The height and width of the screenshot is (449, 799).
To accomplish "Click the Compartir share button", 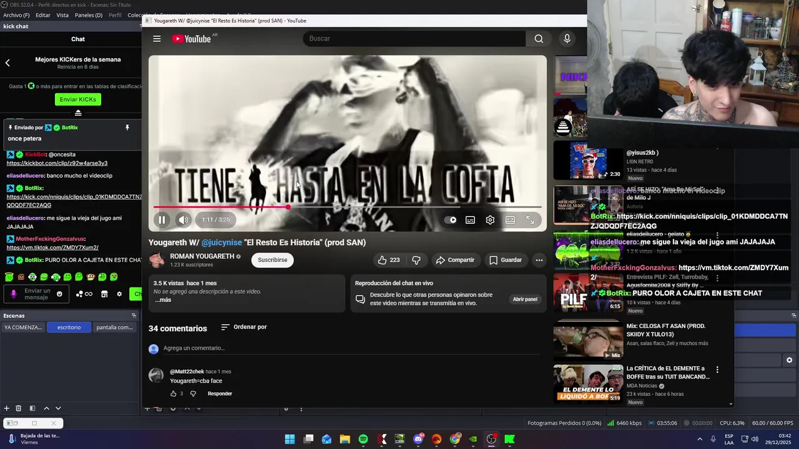I will point(455,260).
